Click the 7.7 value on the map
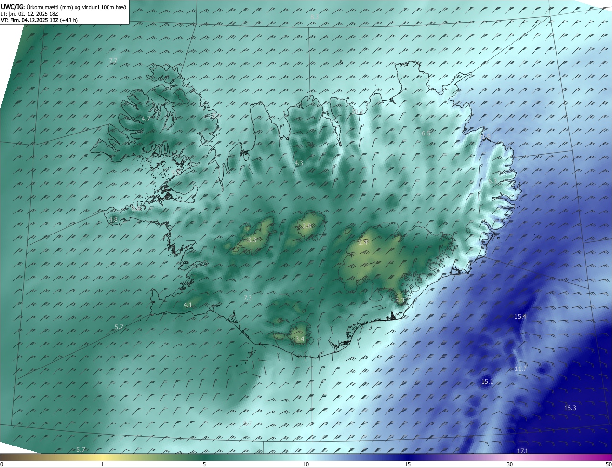 pyautogui.click(x=113, y=60)
